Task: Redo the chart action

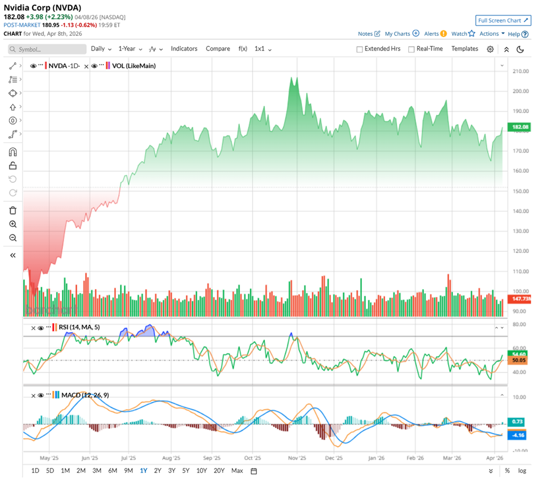Action: tap(12, 192)
